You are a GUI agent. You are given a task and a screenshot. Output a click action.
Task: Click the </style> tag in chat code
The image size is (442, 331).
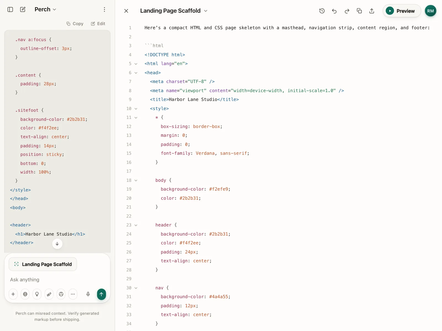tap(20, 190)
